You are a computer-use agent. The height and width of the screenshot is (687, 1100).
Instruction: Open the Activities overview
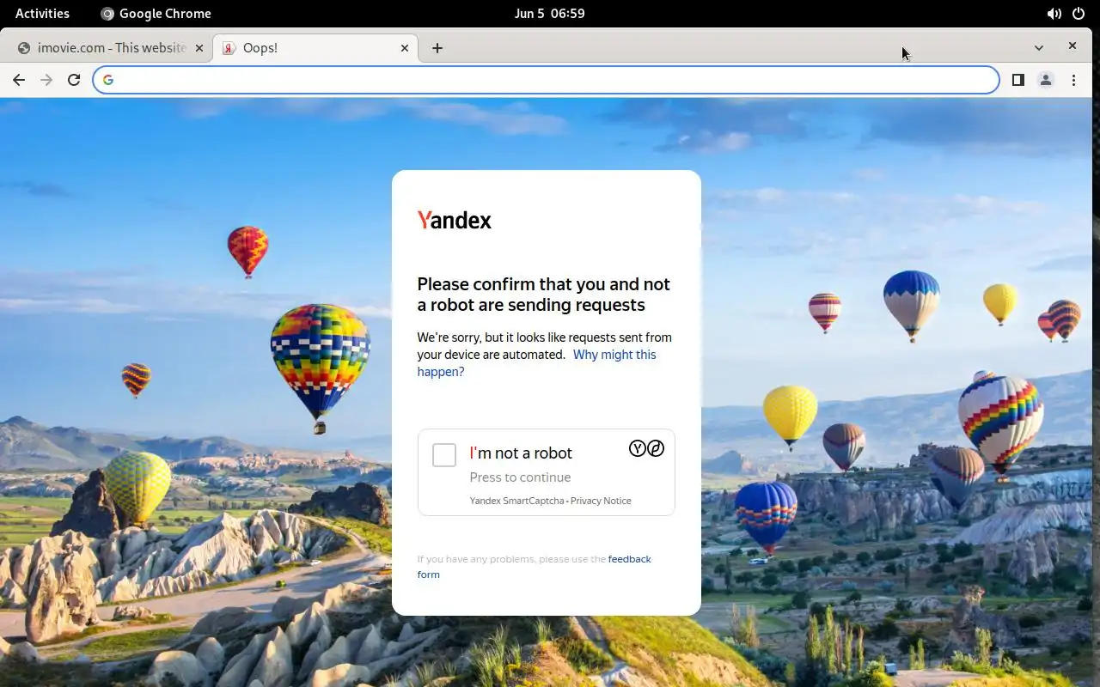tap(42, 13)
